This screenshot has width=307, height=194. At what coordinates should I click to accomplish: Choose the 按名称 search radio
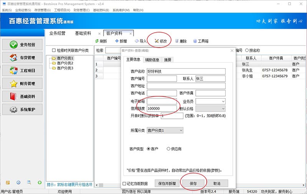247,50
